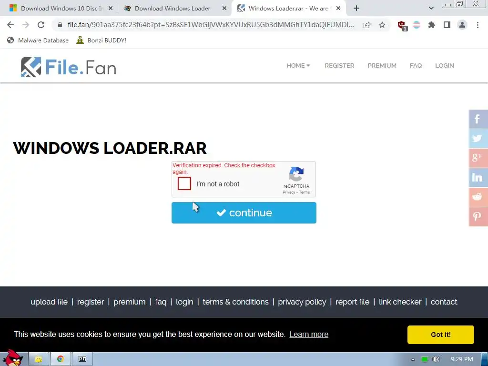Share on Facebook from the sidebar

478,119
